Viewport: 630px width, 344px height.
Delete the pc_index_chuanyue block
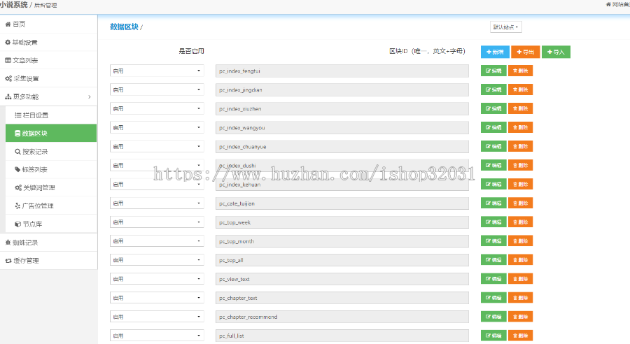[520, 146]
